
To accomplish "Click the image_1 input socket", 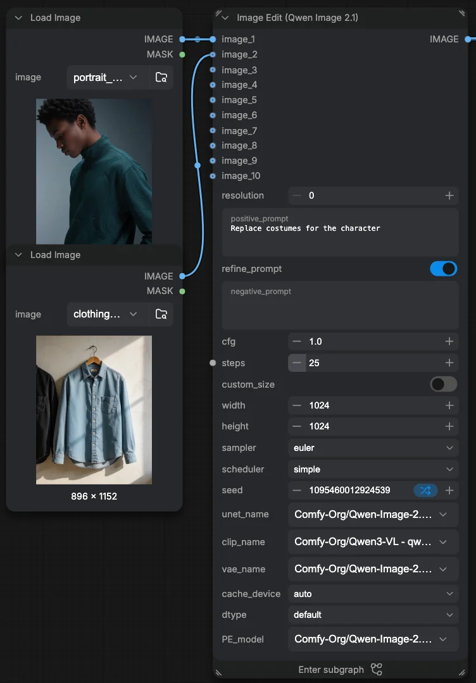I will (x=213, y=39).
